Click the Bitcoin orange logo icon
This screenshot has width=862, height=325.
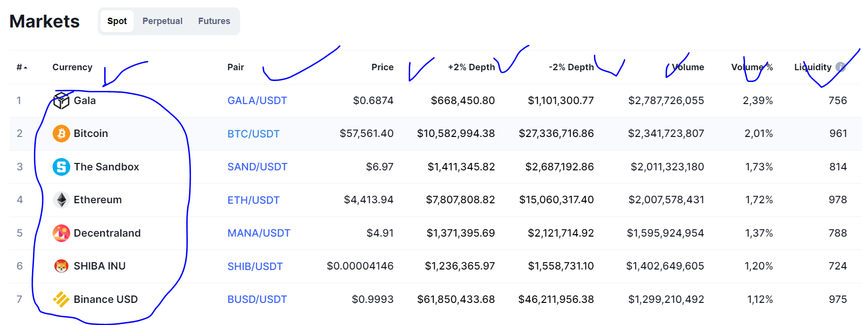[61, 134]
